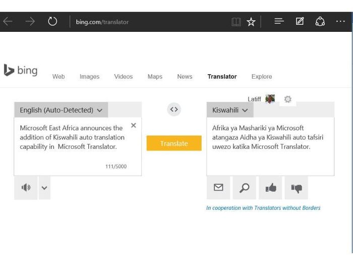Open the Hub lines icon
The width and height of the screenshot is (353, 265).
coord(279,21)
